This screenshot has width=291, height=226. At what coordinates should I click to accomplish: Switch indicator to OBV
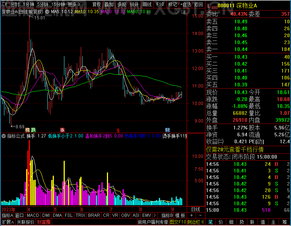125,215
